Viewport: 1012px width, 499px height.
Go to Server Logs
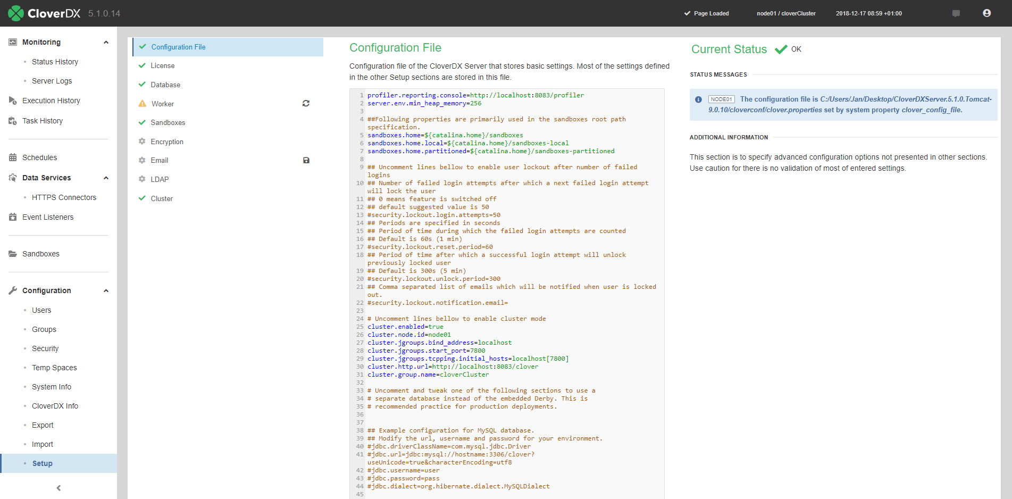tap(52, 81)
